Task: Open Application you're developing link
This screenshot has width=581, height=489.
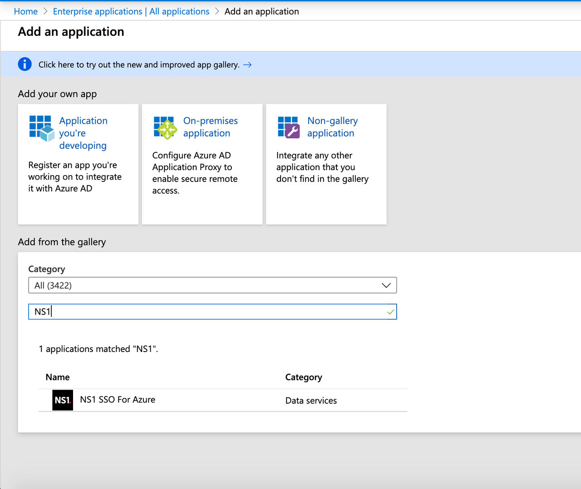Action: pyautogui.click(x=84, y=133)
